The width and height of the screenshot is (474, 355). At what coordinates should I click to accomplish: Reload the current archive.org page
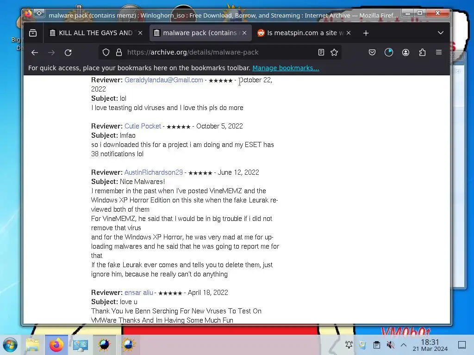pyautogui.click(x=68, y=53)
